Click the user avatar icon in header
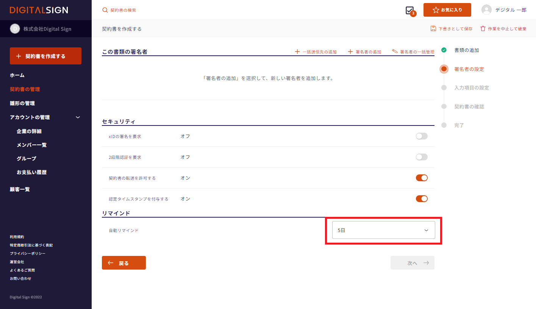Image resolution: width=536 pixels, height=309 pixels. click(486, 10)
